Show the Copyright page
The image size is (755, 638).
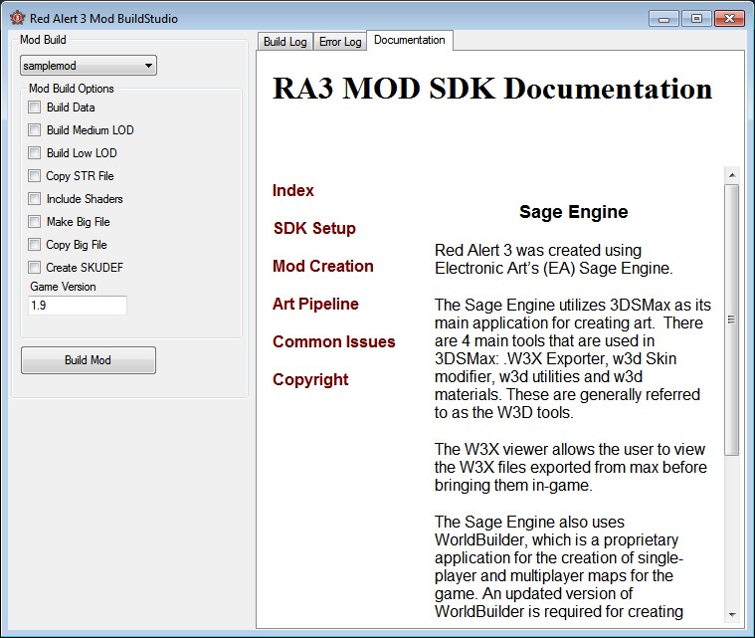coord(310,379)
